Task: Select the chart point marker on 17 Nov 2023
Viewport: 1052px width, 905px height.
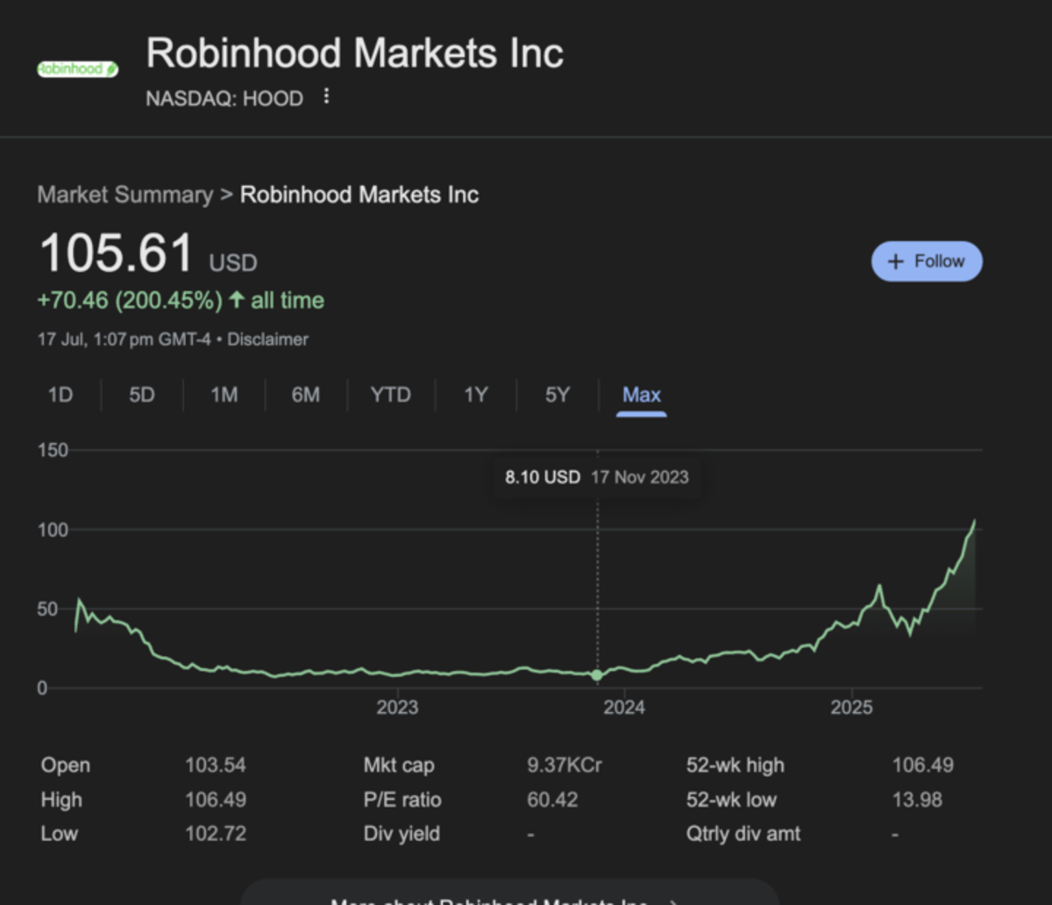Action: click(597, 674)
